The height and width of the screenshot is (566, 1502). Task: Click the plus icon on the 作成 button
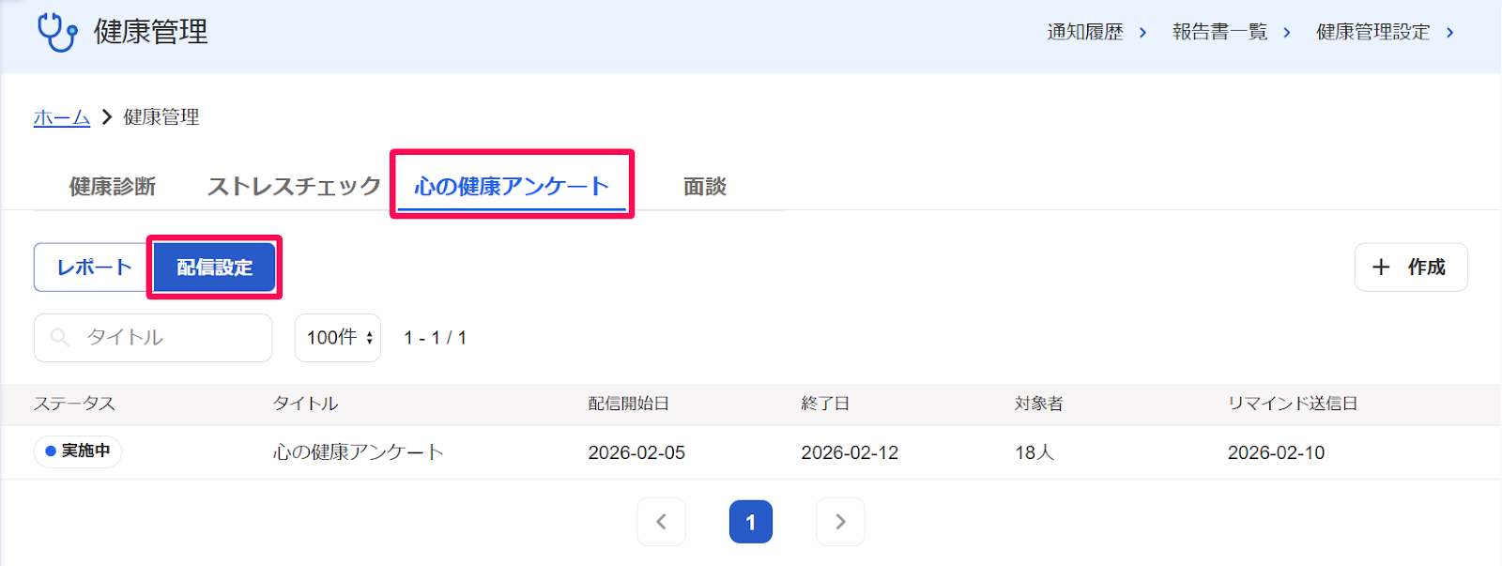(1381, 268)
